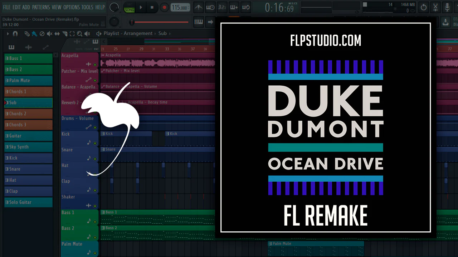Select the Delete tool
The height and width of the screenshot is (257, 458).
42,34
